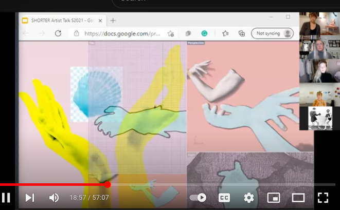Image resolution: width=340 pixels, height=210 pixels.
Task: Toggle the autoplay switch
Action: 198,198
